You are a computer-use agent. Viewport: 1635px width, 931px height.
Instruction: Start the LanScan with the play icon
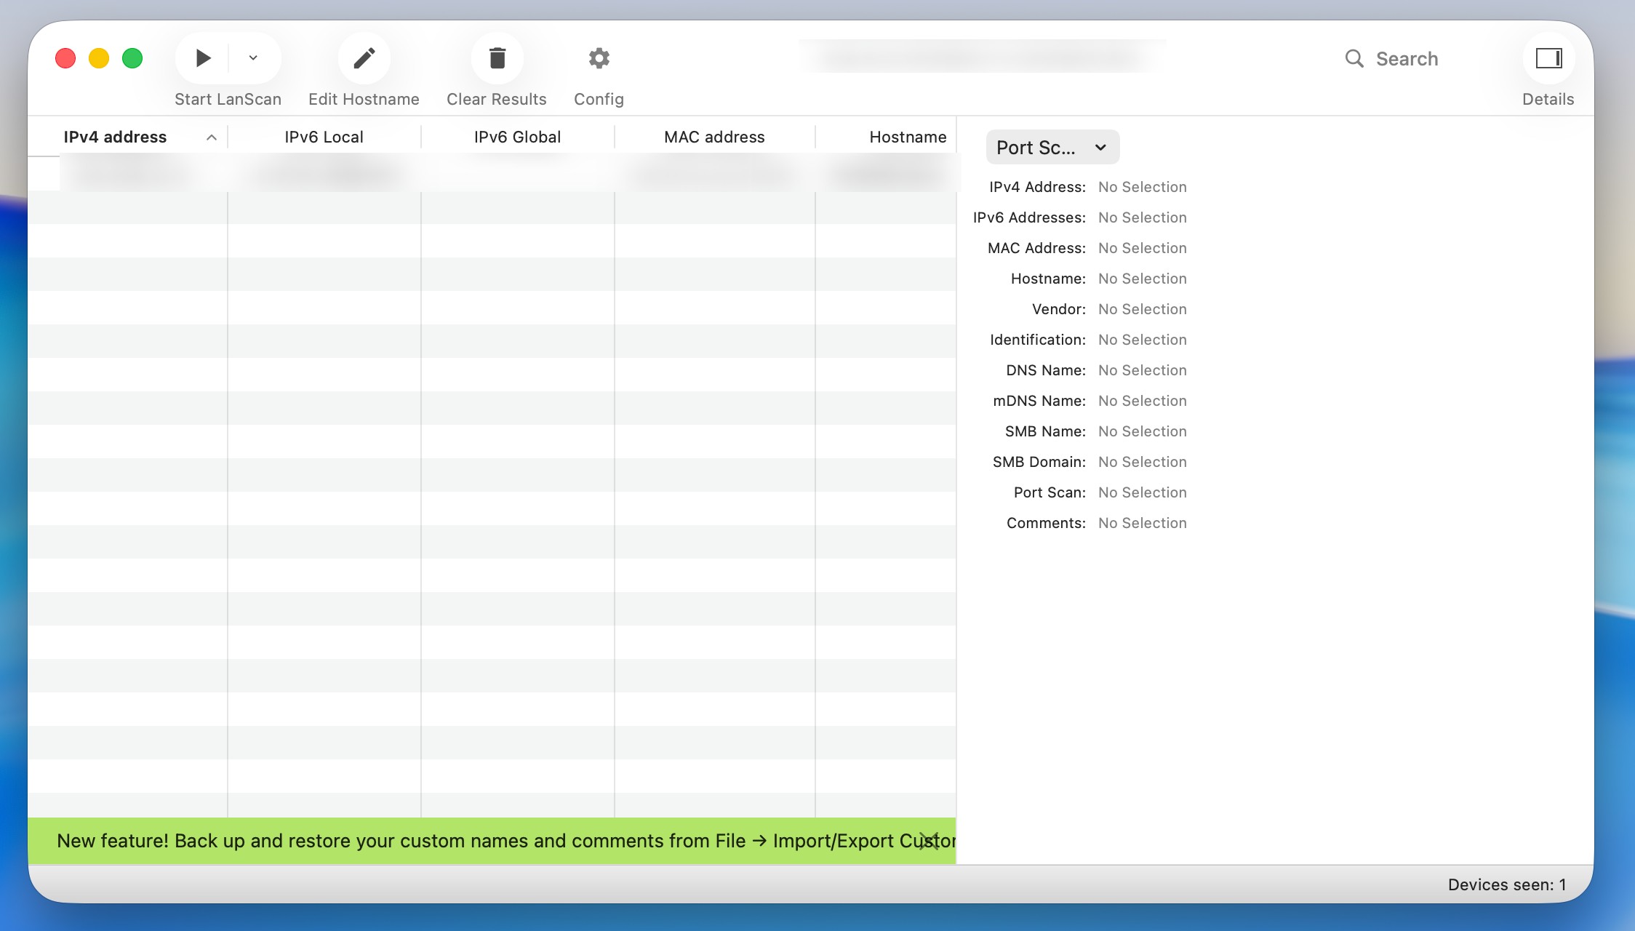pos(203,58)
